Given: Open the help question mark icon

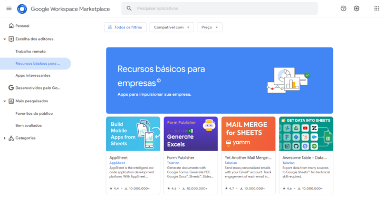Looking at the screenshot, I should pos(343,8).
